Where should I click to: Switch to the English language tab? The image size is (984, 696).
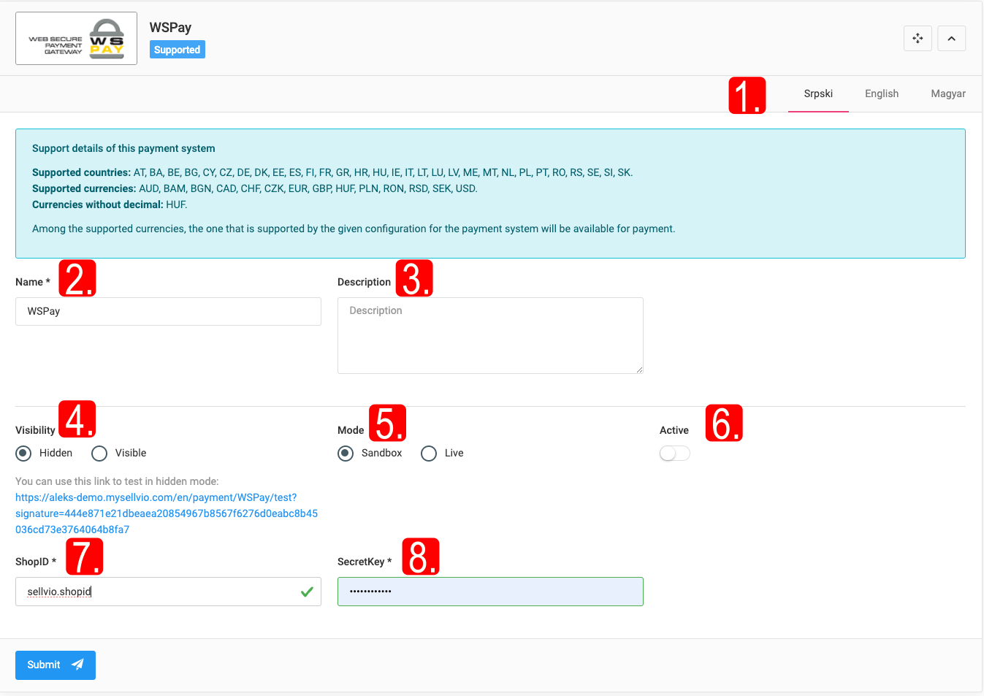[881, 93]
